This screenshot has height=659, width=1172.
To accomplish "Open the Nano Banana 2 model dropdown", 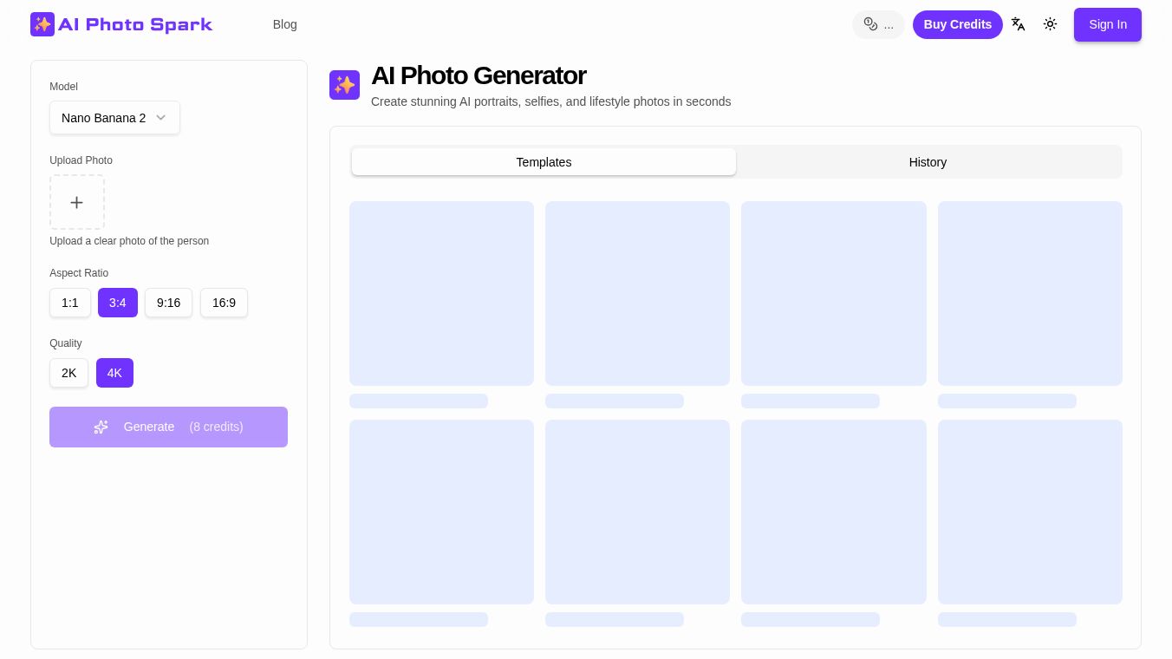I will [114, 118].
